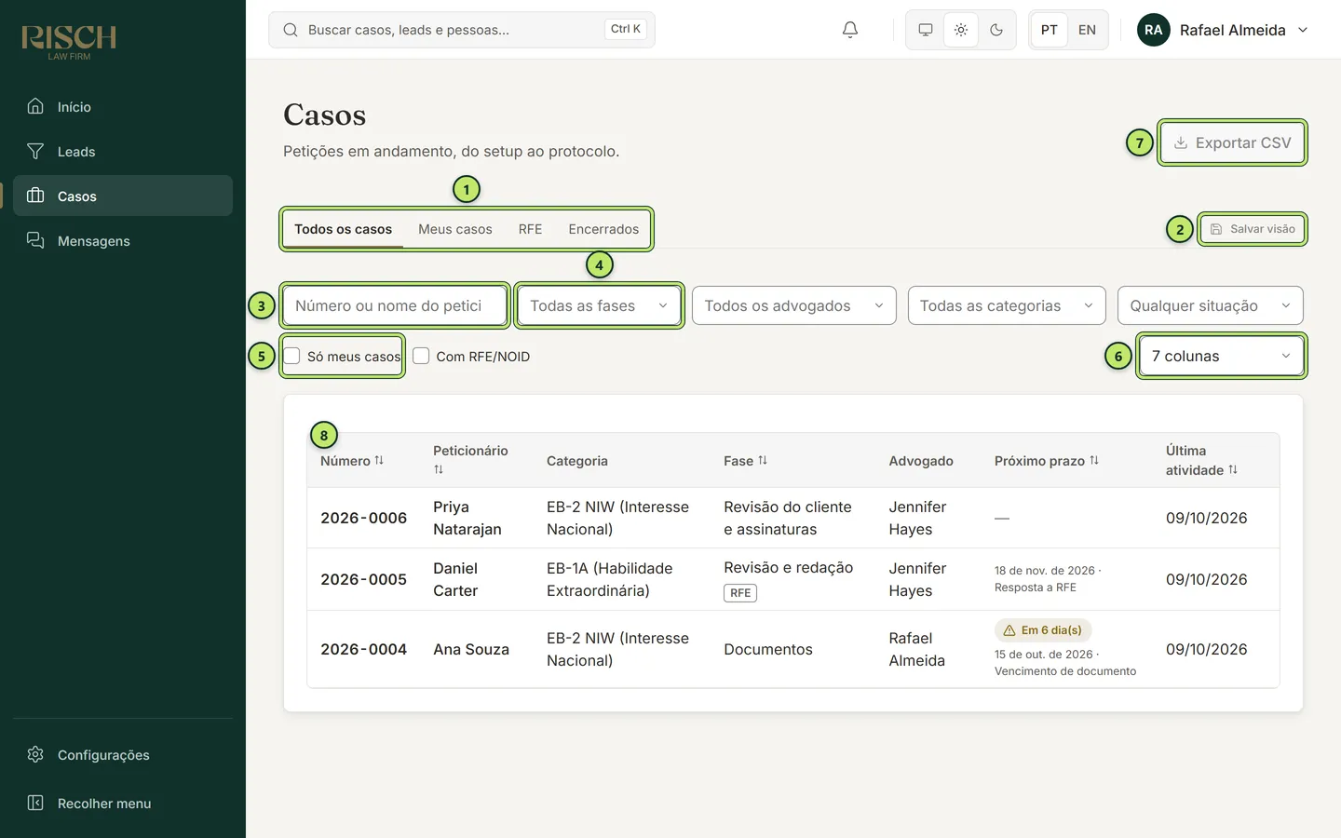
Task: Select the Todos os casos tab
Action: (x=343, y=229)
